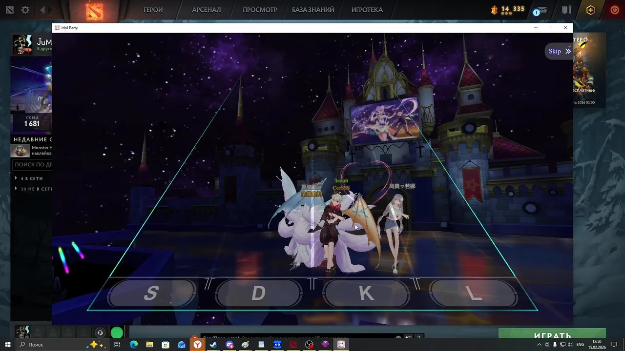Click the taskbar Поиск search box
The image size is (625, 351).
[x=63, y=345]
